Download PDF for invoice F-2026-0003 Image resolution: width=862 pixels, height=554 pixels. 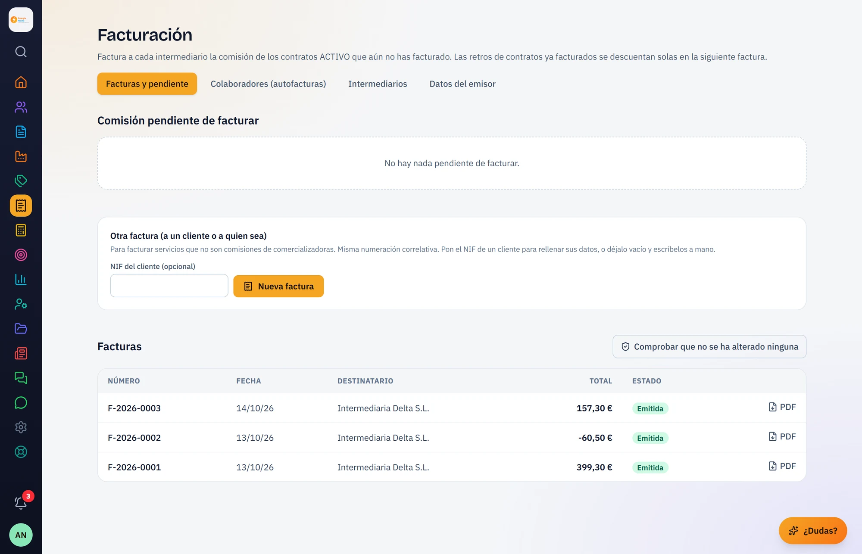[x=782, y=407]
